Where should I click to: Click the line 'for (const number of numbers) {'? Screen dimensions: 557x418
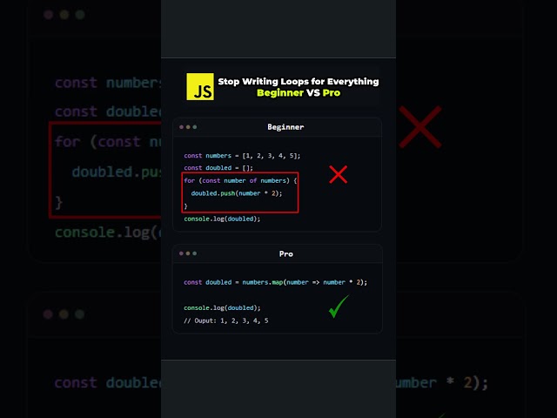(x=240, y=180)
